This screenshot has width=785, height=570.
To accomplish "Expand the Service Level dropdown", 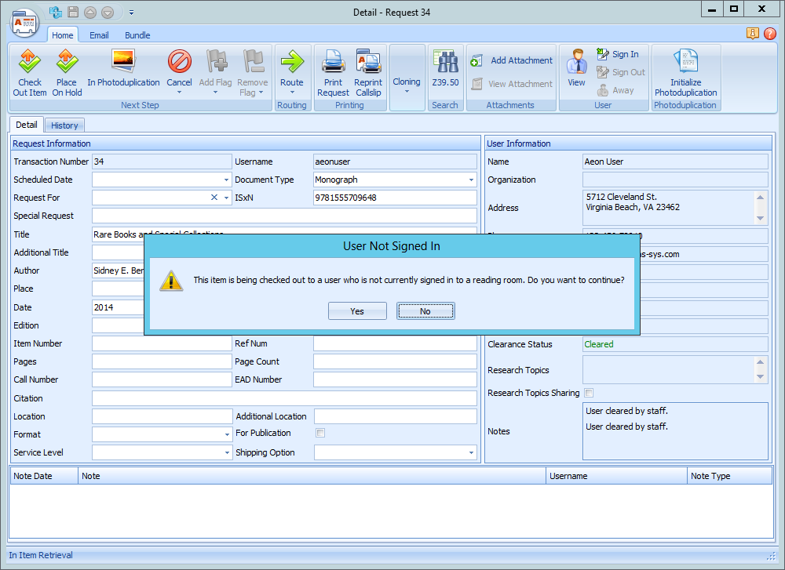I will click(226, 452).
